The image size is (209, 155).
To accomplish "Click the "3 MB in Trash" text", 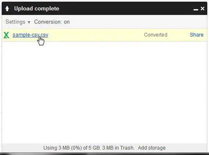I will [x=118, y=148].
